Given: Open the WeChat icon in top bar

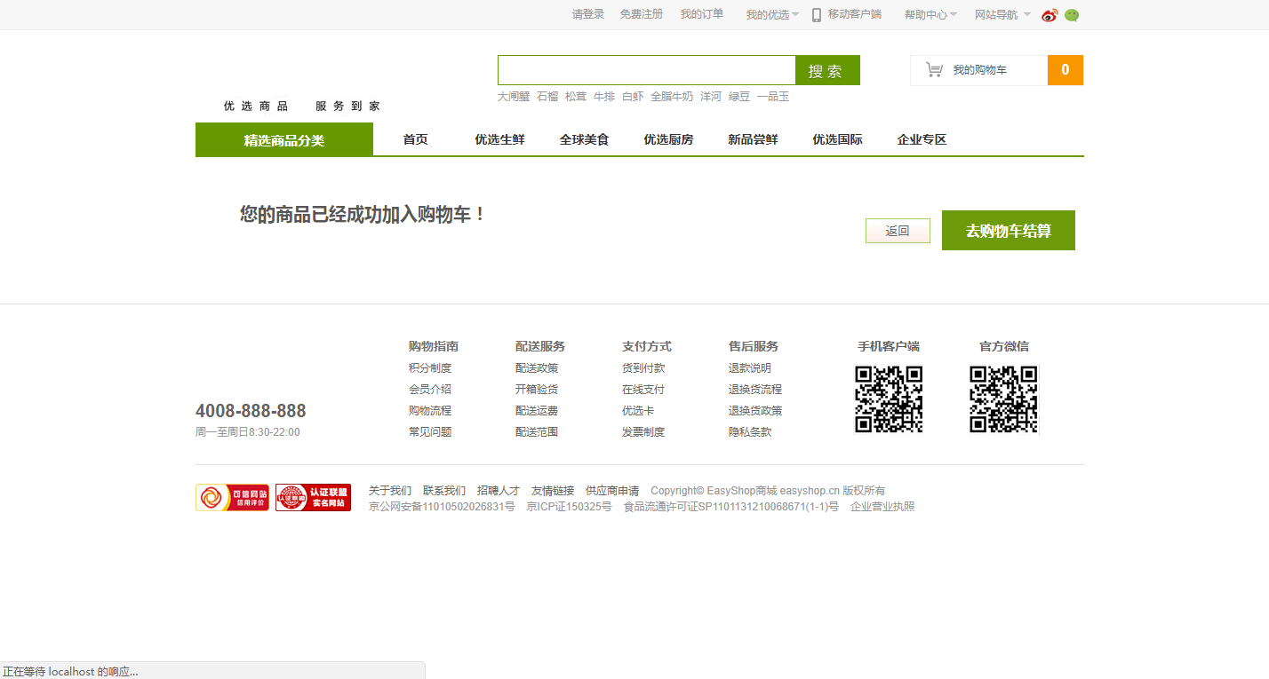Looking at the screenshot, I should 1072,15.
